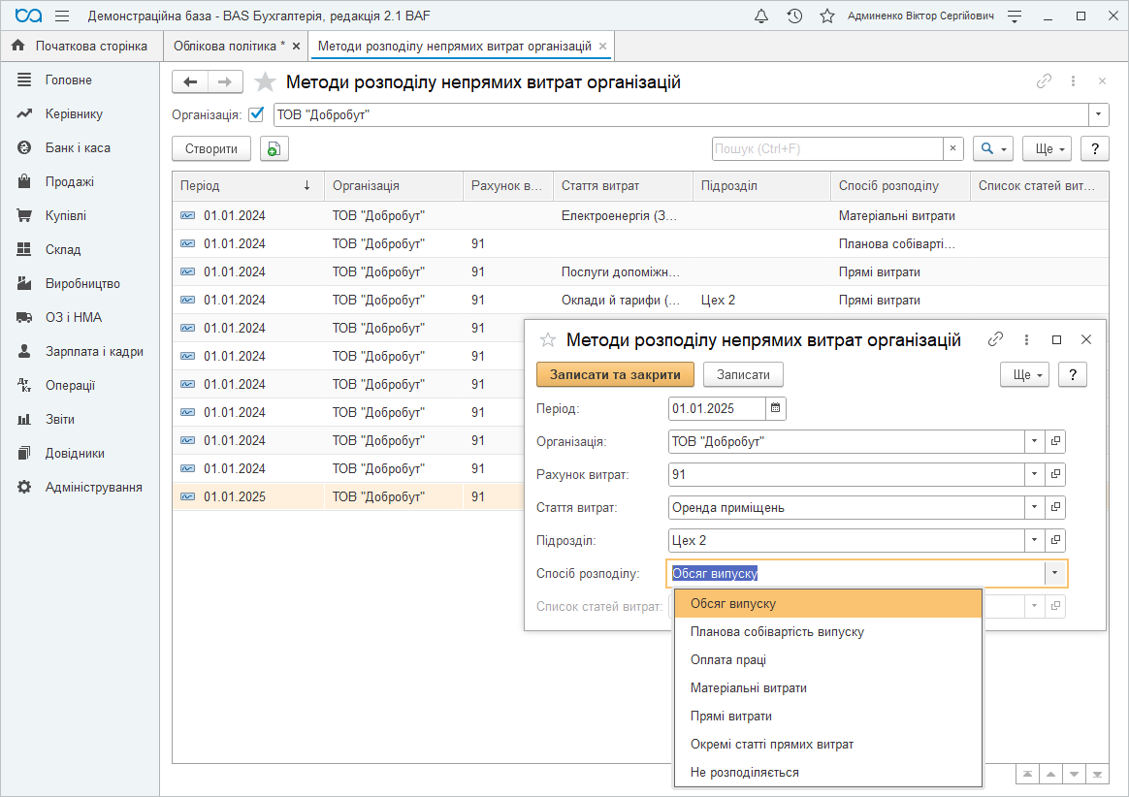Click the open-form icon beside Стаття витрат

[x=1056, y=507]
